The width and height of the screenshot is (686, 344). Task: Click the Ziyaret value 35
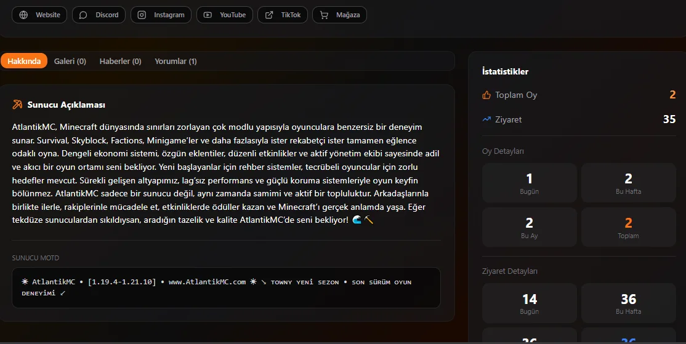[669, 119]
